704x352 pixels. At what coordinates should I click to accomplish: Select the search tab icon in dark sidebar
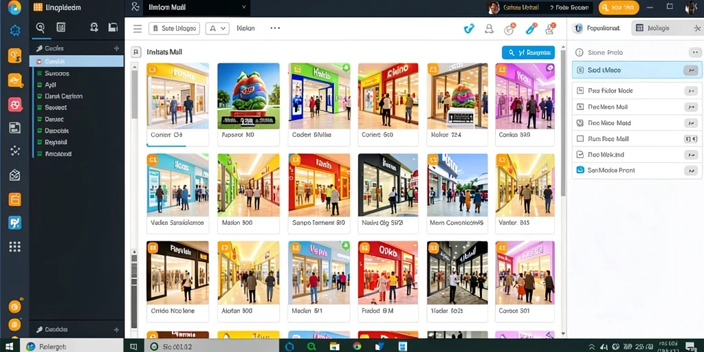pos(41,27)
